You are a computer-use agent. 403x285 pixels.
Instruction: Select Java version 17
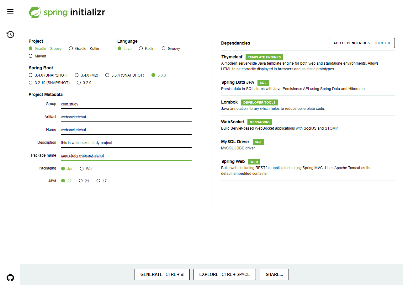click(x=102, y=181)
